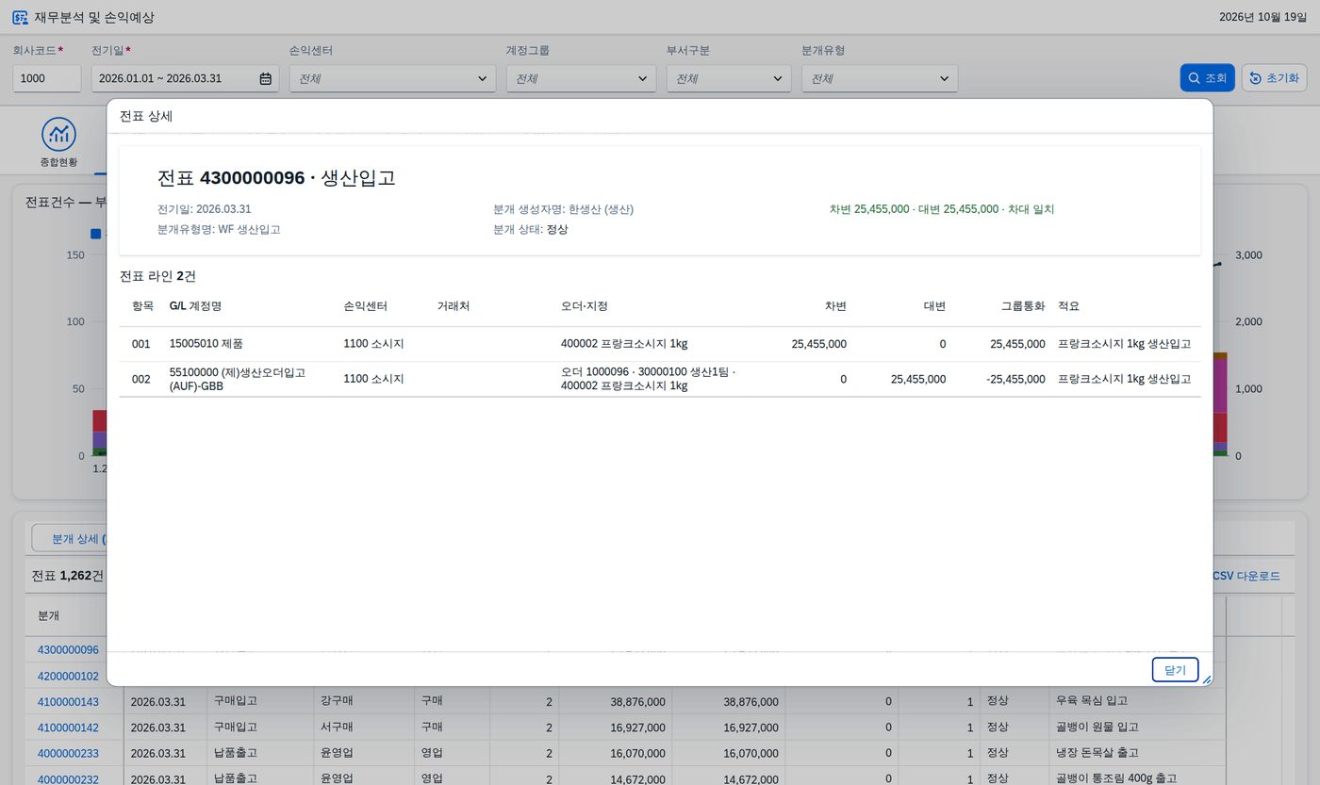The height and width of the screenshot is (785, 1320).
Task: Click the 우육 목심 입고 description cell
Action: pyautogui.click(x=1092, y=701)
